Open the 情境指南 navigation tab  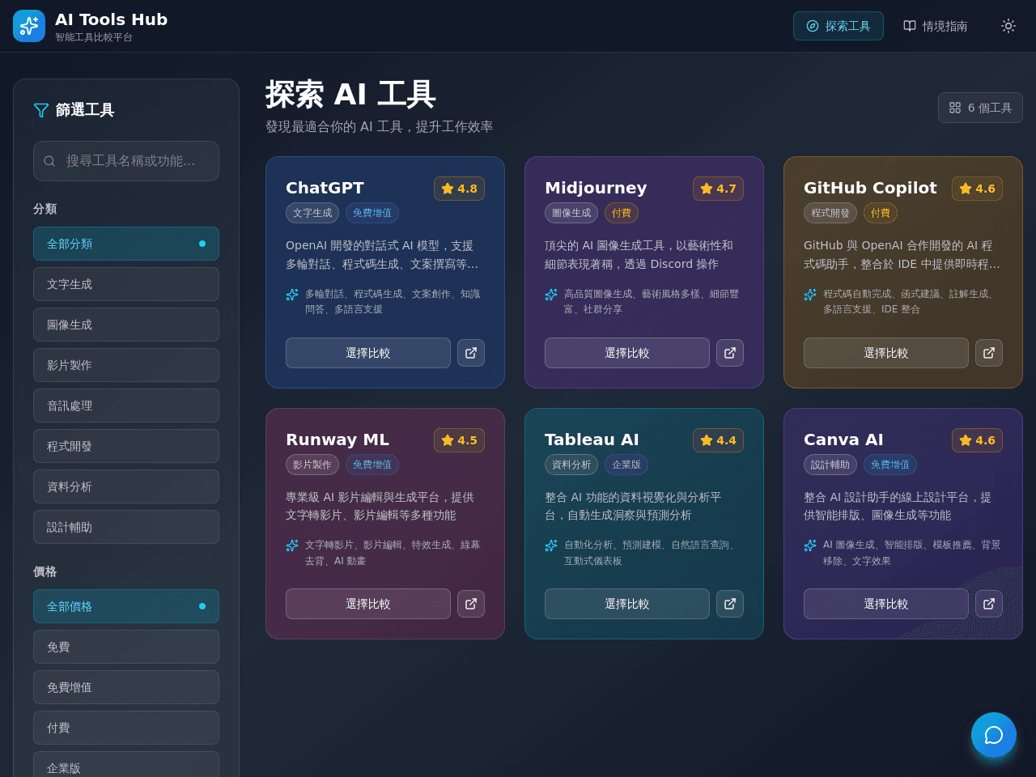coord(936,26)
